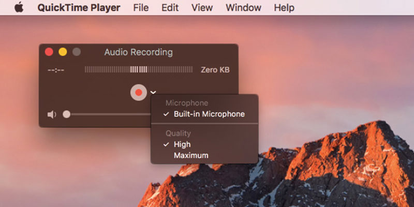Click the QuickTime Player application menu
The width and height of the screenshot is (414, 207).
tap(79, 8)
